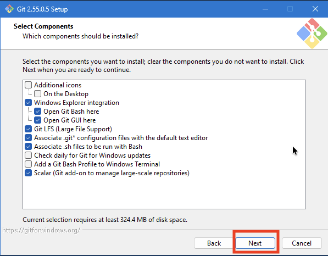Click the Git logo in title bar
This screenshot has width=328, height=256.
point(9,9)
